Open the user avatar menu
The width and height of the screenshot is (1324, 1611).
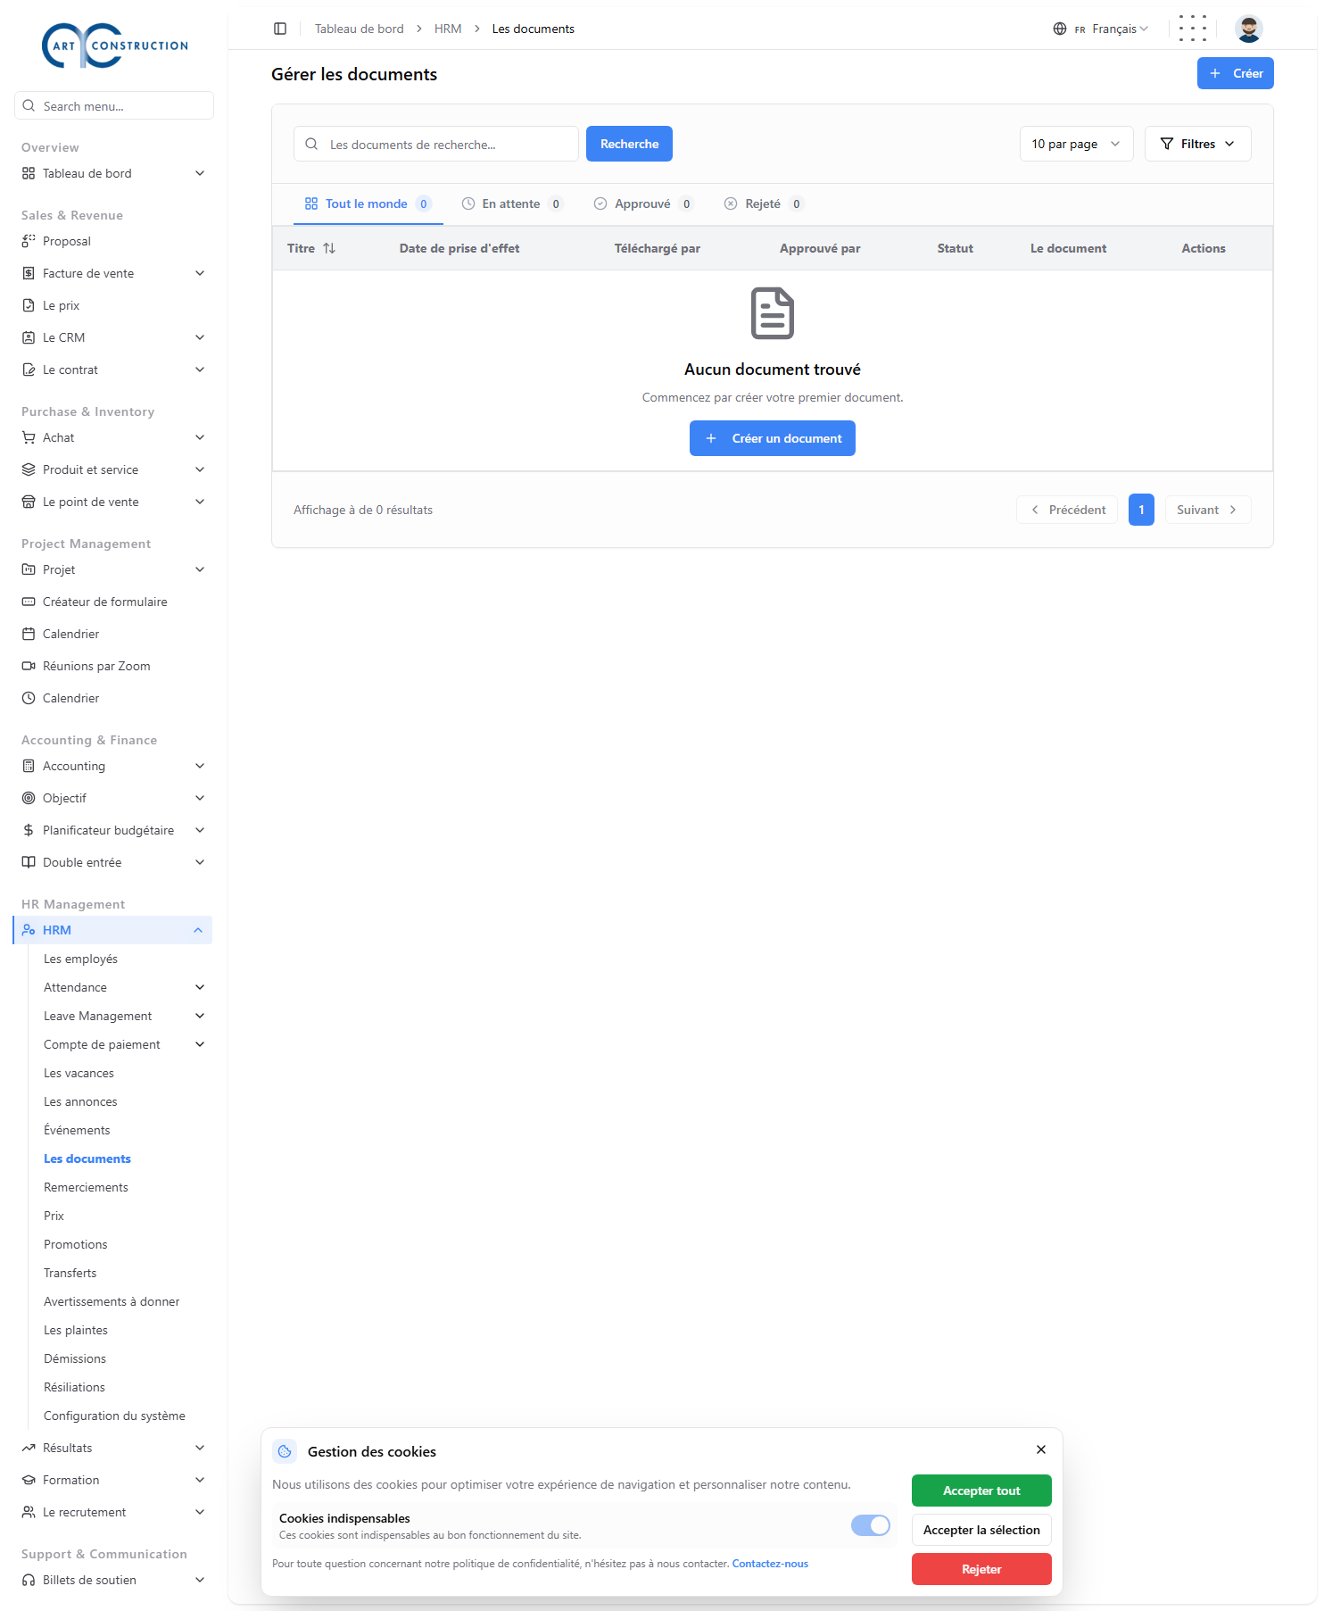[1248, 29]
